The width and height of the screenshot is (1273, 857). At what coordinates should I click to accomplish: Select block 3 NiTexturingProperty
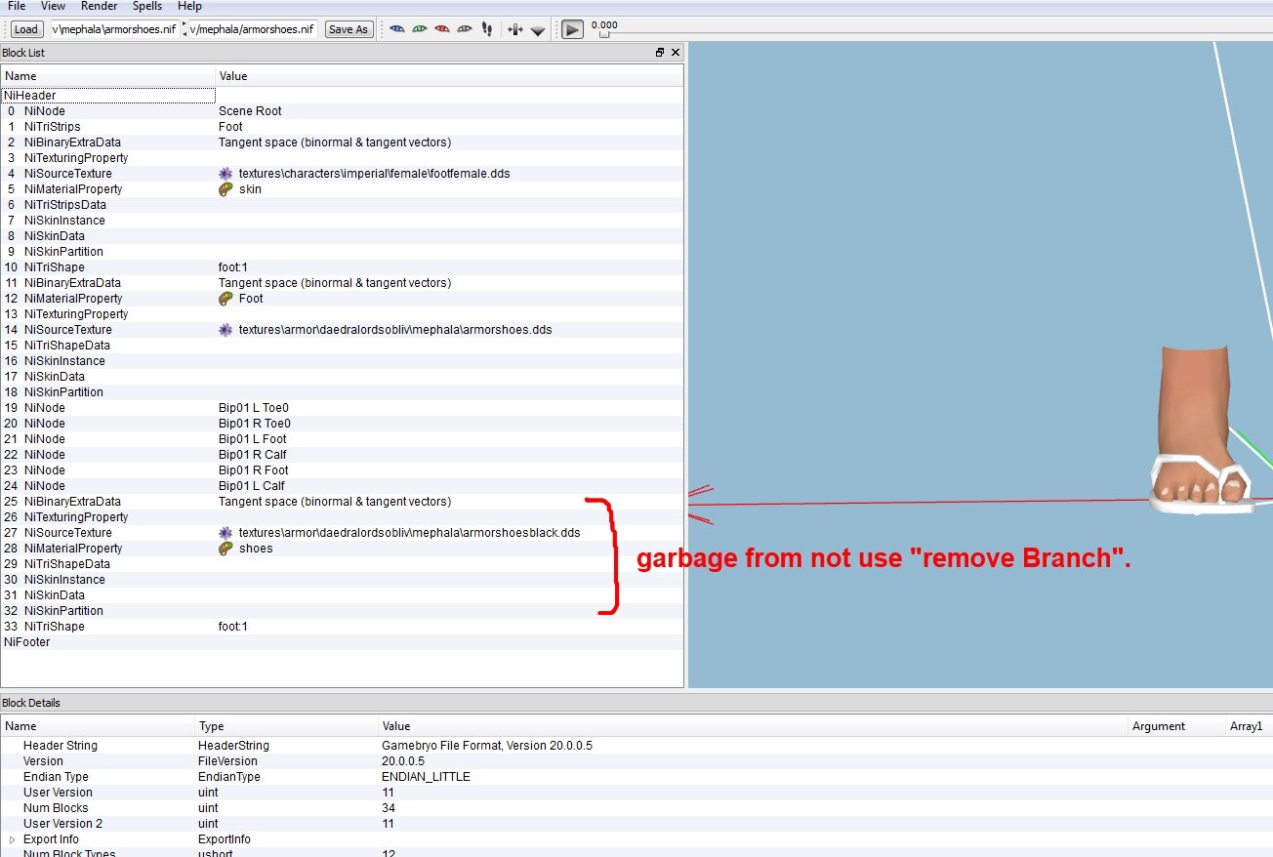(x=342, y=158)
